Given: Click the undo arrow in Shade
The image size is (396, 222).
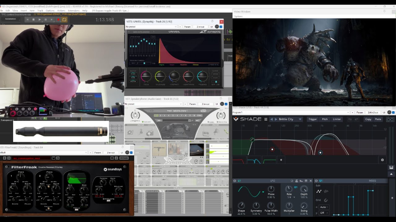Looking at the screenshot, I should pos(350,119).
